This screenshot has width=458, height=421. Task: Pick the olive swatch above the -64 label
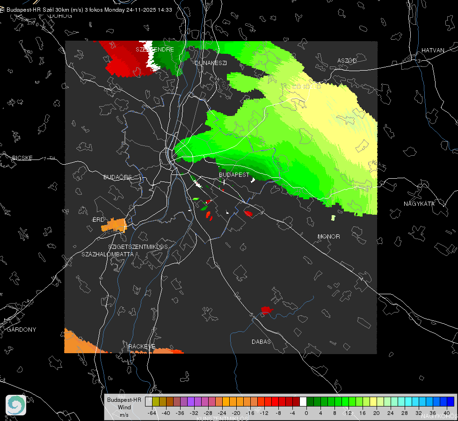pyautogui.click(x=156, y=402)
